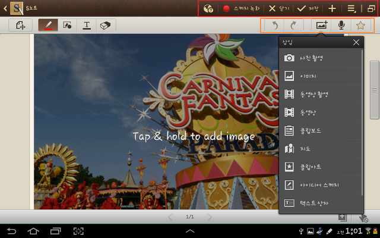This screenshot has width=380, height=238.
Task: Select the shape recognition tool
Action: 67,25
